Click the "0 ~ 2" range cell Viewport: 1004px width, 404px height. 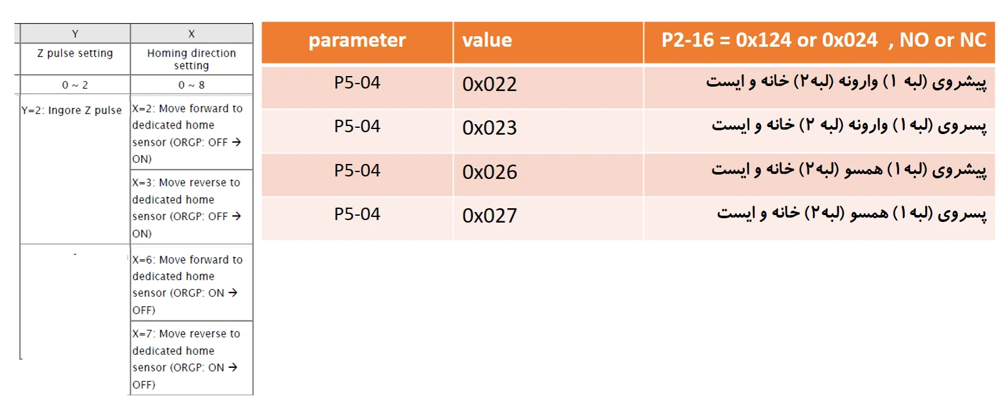[75, 85]
